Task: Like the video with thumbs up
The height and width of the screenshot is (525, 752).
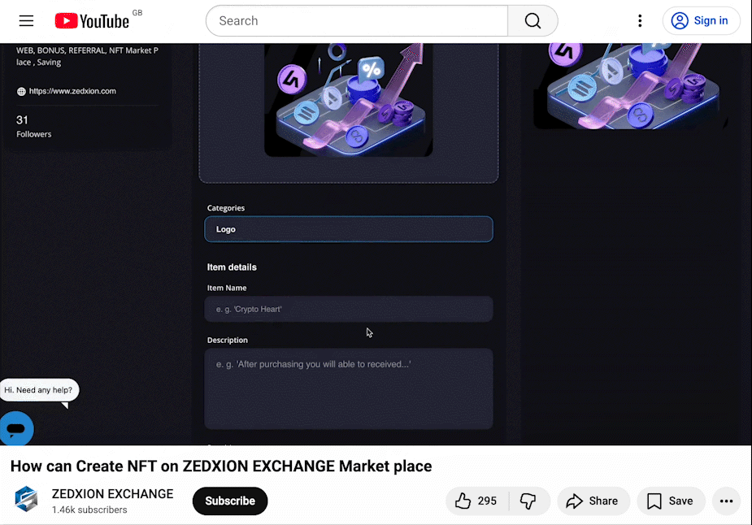Action: (x=476, y=501)
